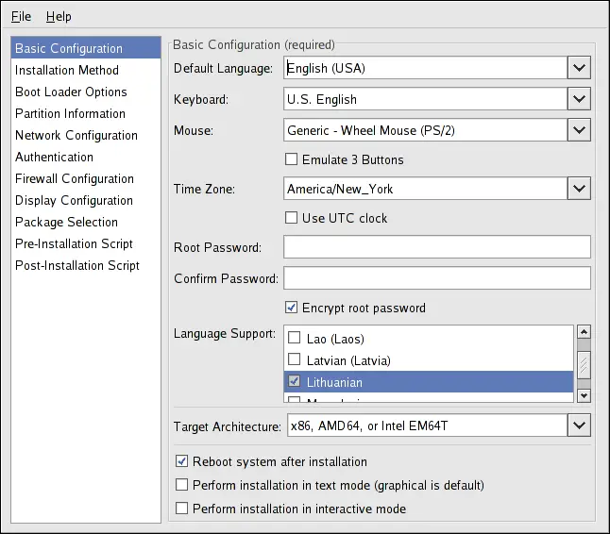610x534 pixels.
Task: Click the Root Password field
Action: click(x=437, y=247)
